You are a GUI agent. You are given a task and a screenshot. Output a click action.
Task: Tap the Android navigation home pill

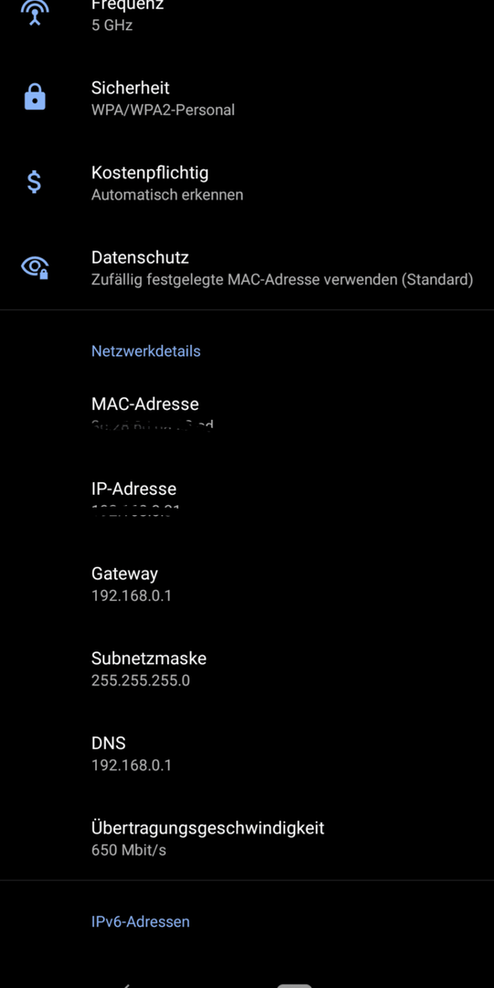(x=295, y=985)
